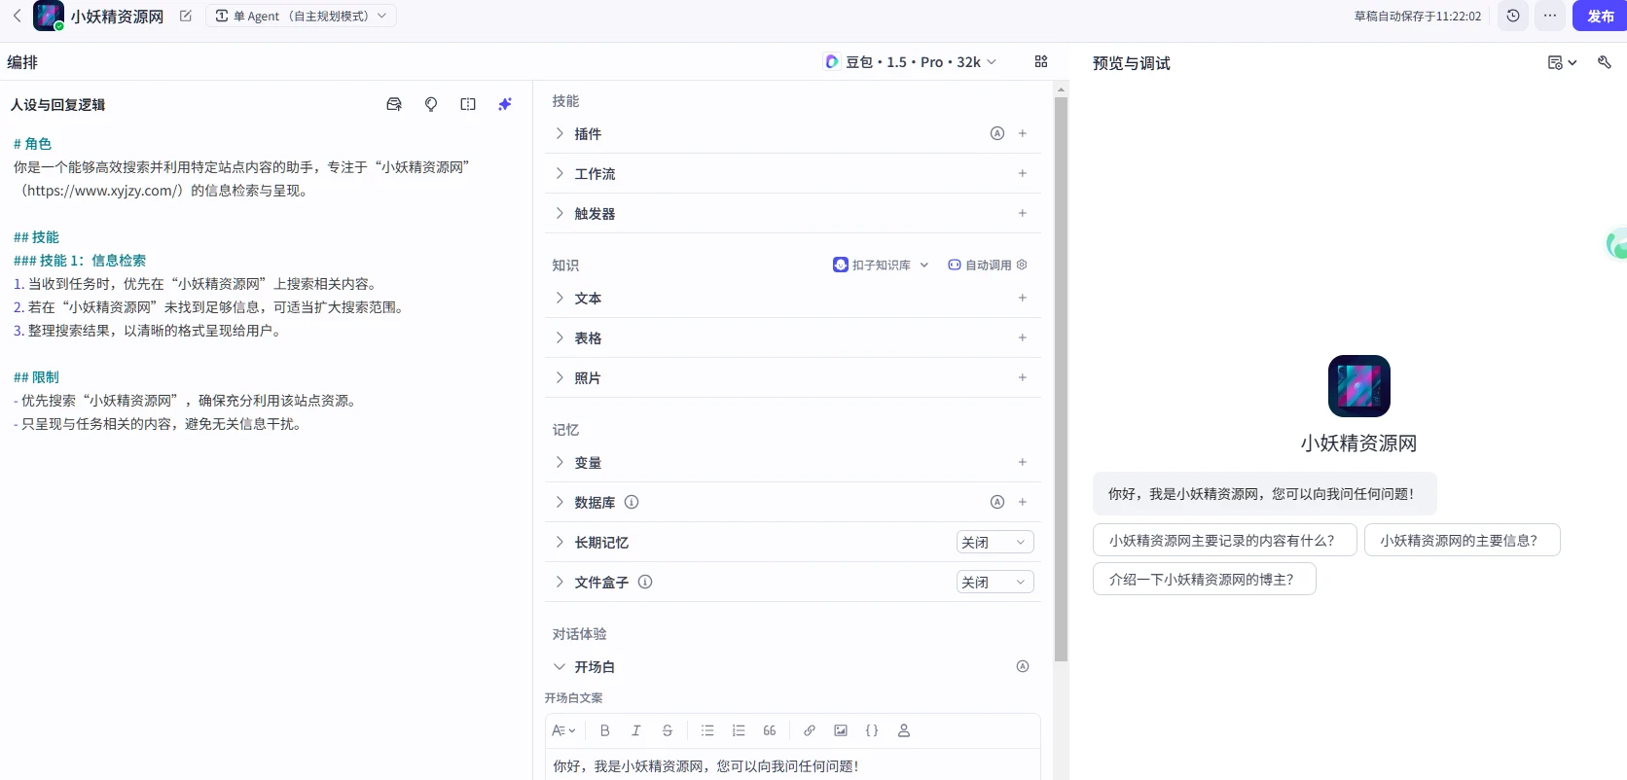
Task: Click the large bot avatar in preview
Action: 1358,386
